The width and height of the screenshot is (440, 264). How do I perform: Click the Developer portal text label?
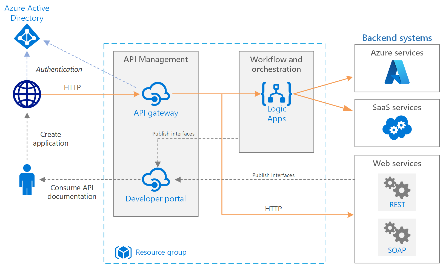pos(156,199)
